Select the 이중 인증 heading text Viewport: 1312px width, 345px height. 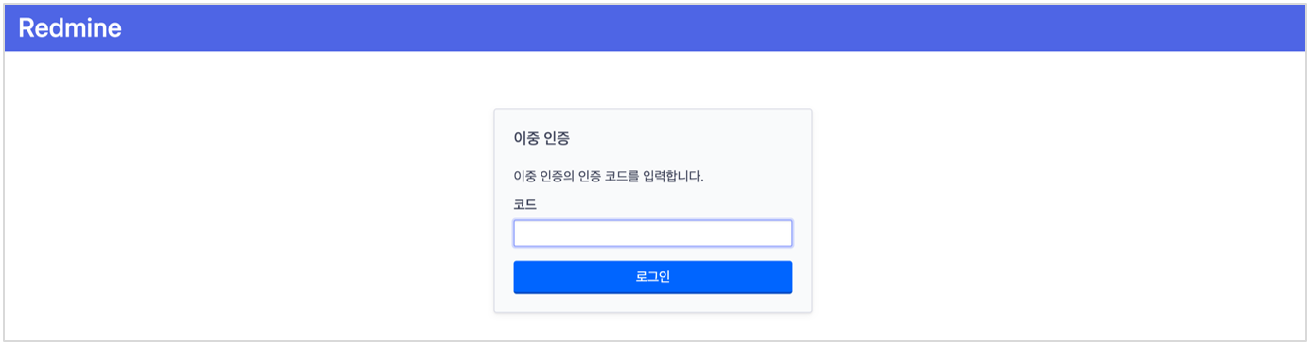[x=541, y=138]
